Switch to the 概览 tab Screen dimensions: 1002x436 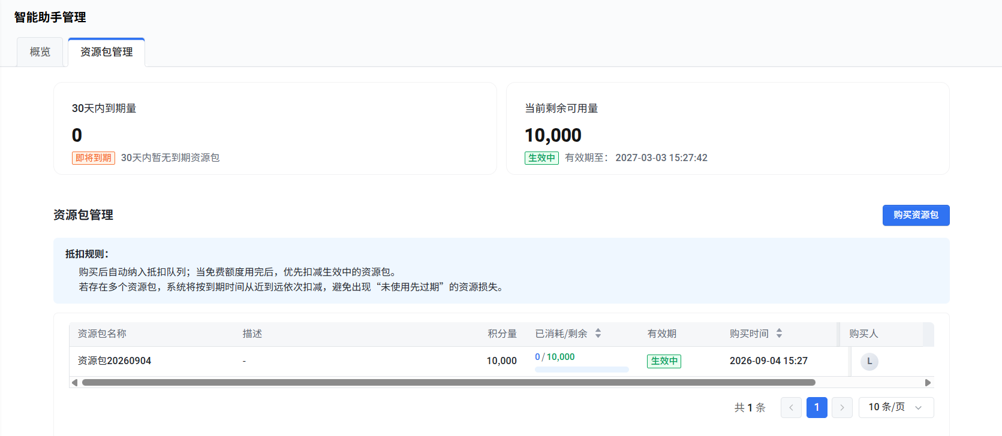tap(40, 52)
